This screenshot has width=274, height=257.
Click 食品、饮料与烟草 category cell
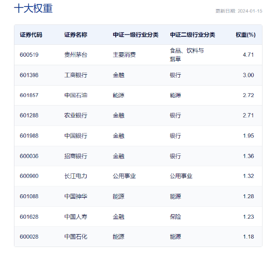(x=187, y=55)
